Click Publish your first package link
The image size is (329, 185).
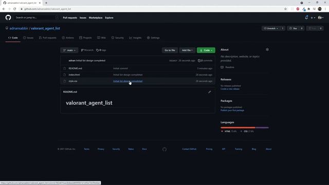232,110
